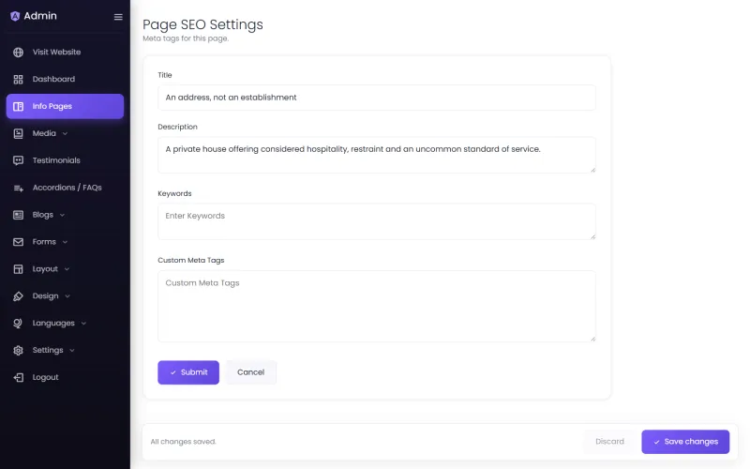Click the Visit Website globe icon

point(18,53)
